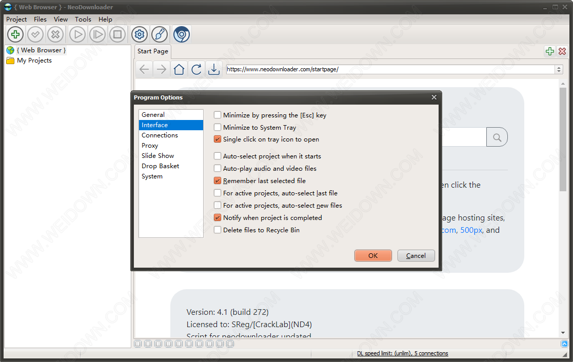This screenshot has width=573, height=362.
Task: Enable For active projects, auto-select new files
Action: point(278,205)
